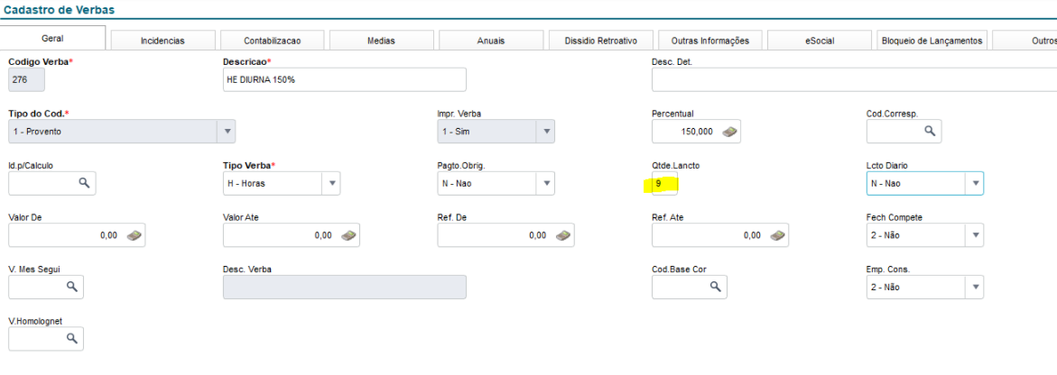
Task: Open the Contabilizacao tab
Action: coord(272,41)
